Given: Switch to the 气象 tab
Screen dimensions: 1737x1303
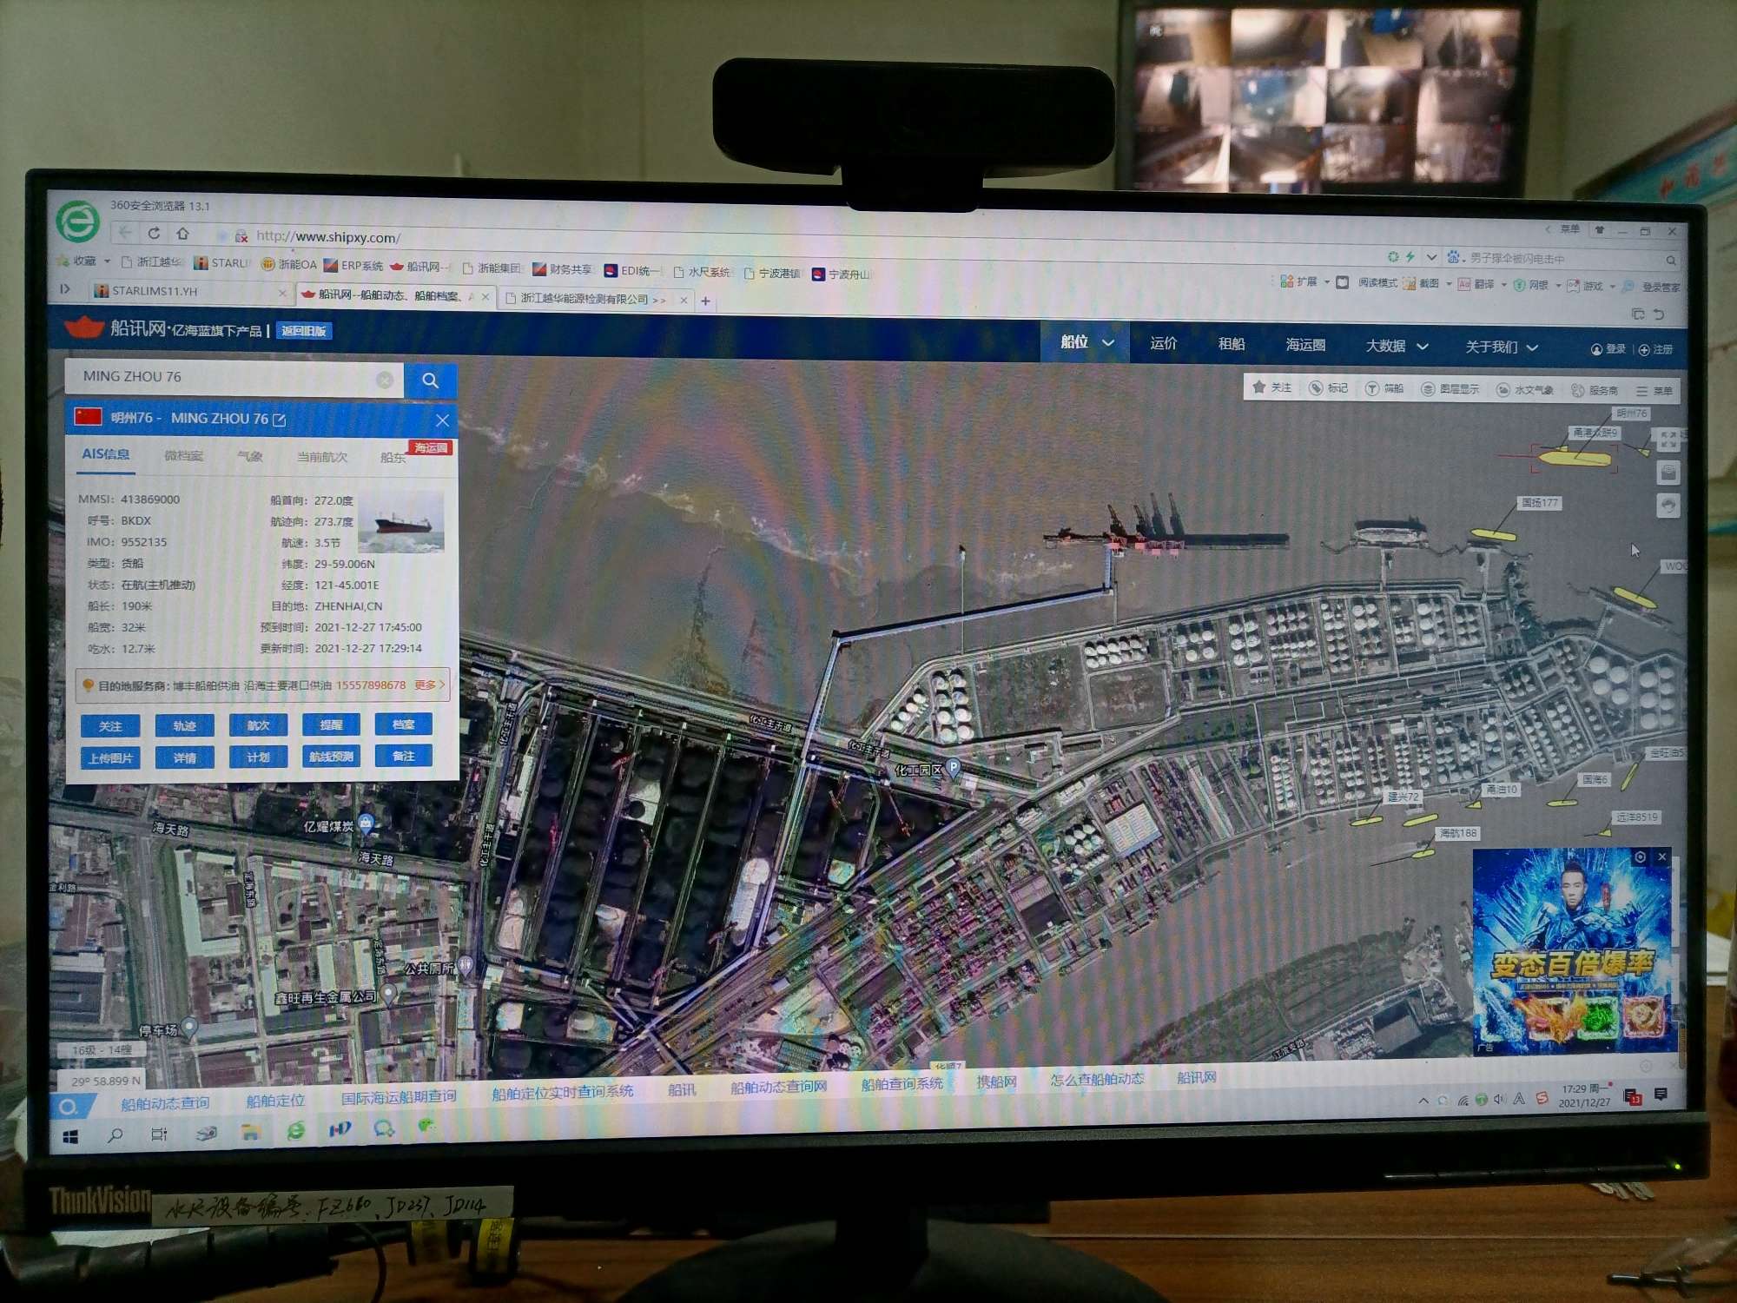Looking at the screenshot, I should click(x=250, y=456).
